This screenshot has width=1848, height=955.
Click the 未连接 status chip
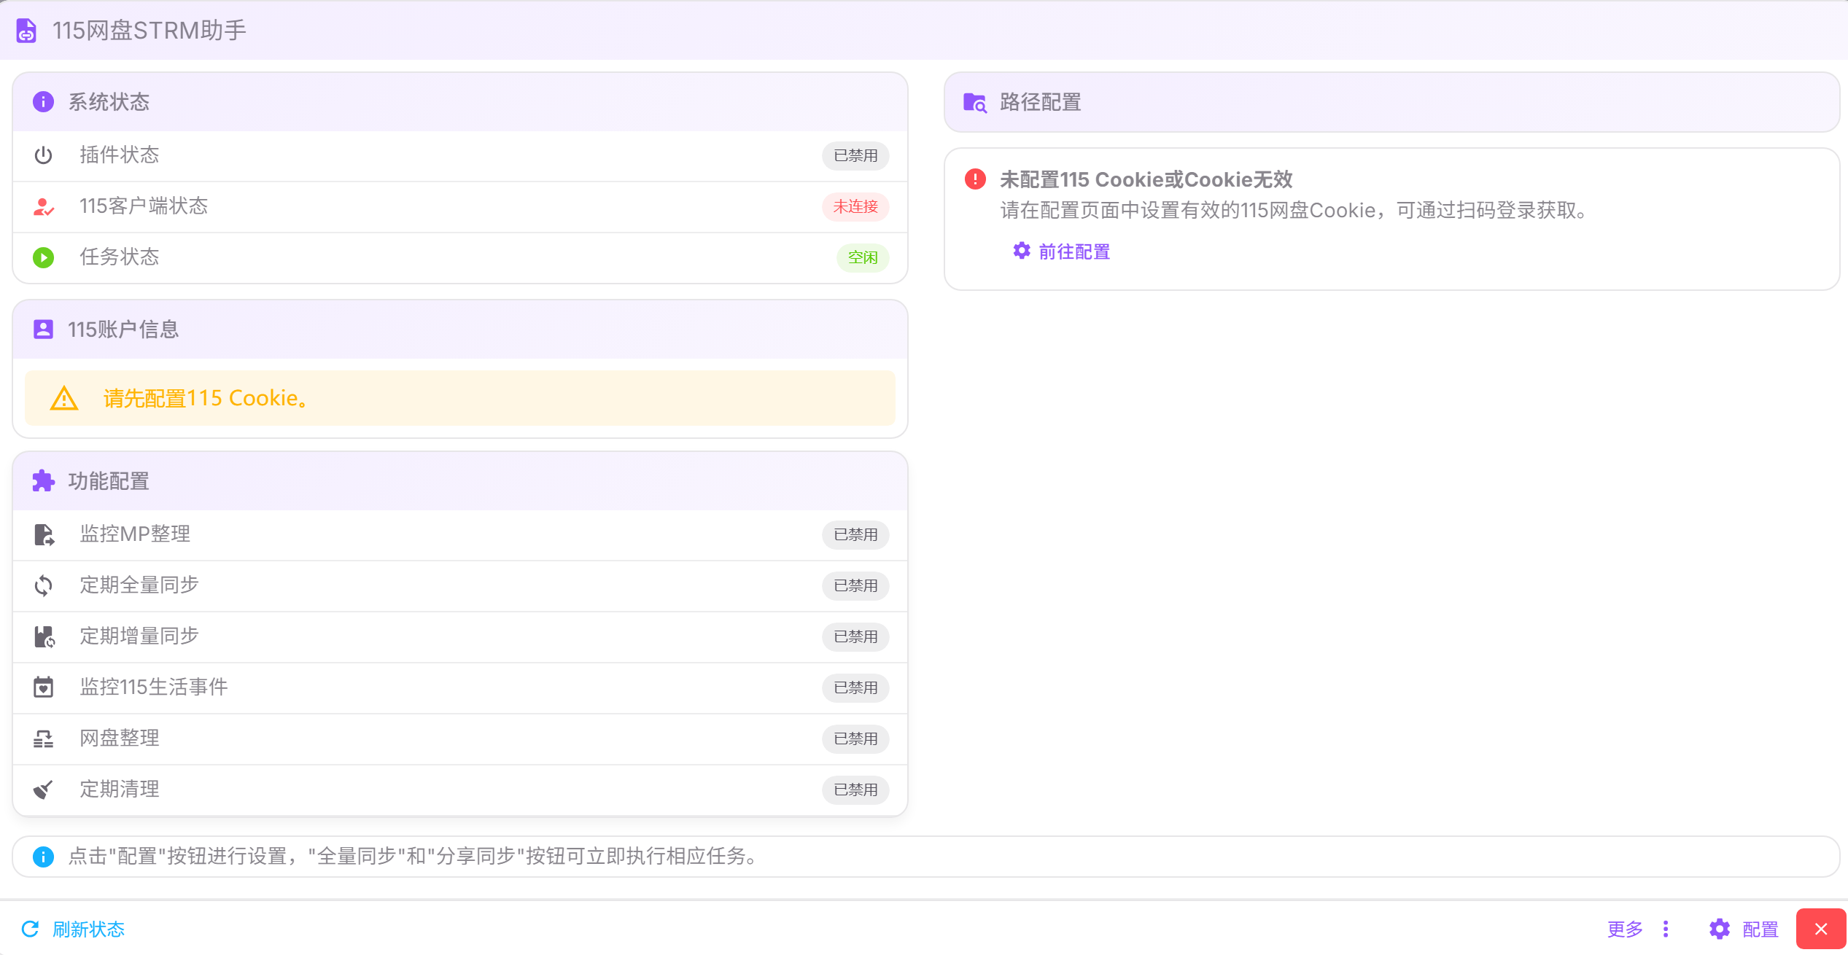855,207
